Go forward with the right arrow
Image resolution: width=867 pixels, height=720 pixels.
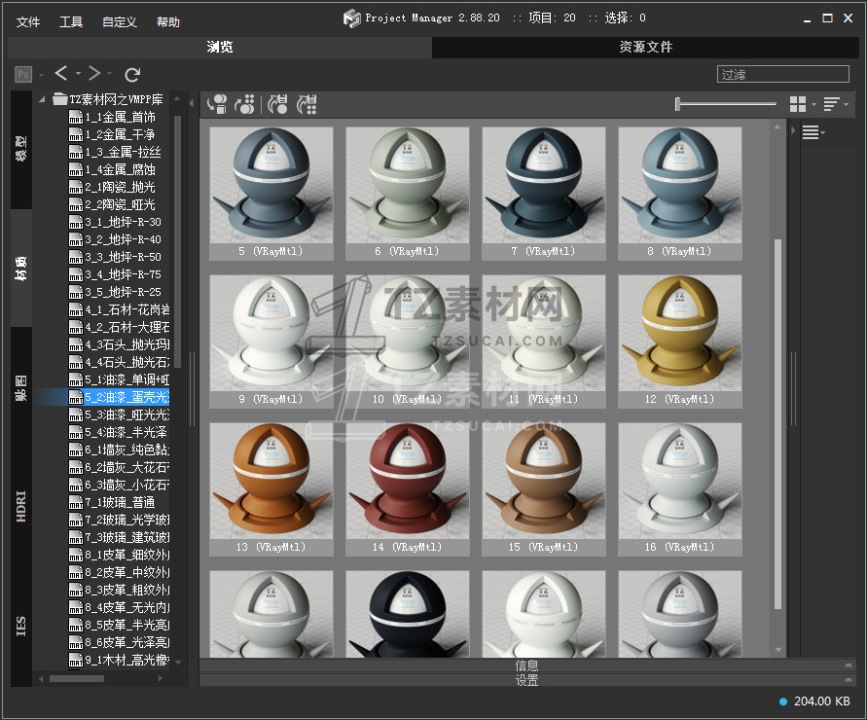click(x=94, y=74)
